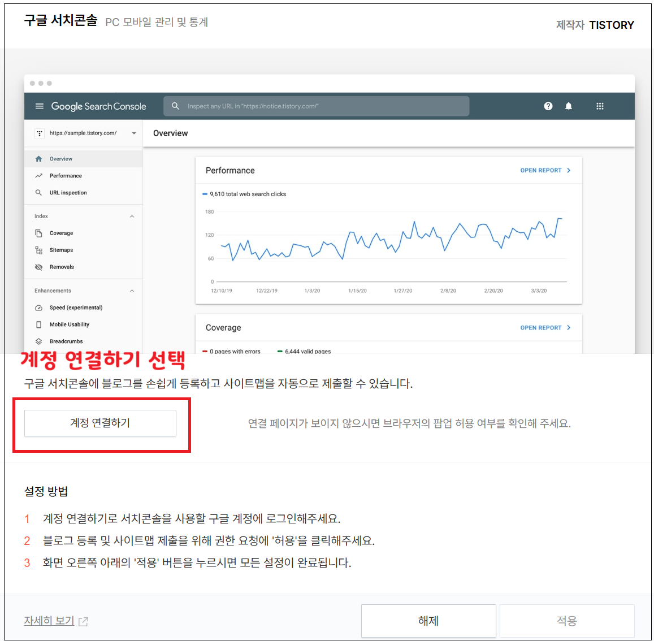Click the Mobile Usability phone icon
The height and width of the screenshot is (641, 654).
[39, 324]
